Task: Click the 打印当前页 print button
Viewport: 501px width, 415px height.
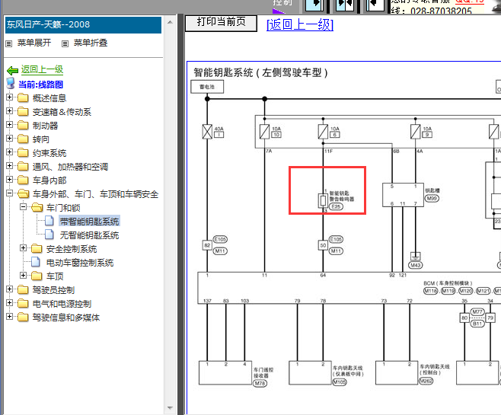Action: click(x=221, y=22)
